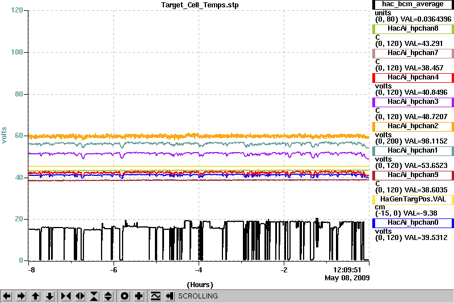Click the vertical volts axis label
This screenshot has height=303, width=454.
[x=4, y=135]
